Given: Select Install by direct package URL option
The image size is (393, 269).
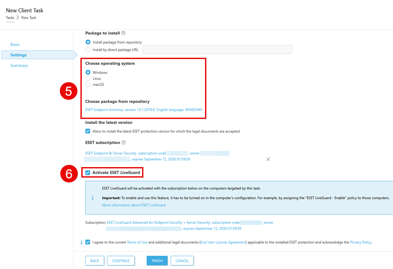Looking at the screenshot, I should pyautogui.click(x=88, y=49).
